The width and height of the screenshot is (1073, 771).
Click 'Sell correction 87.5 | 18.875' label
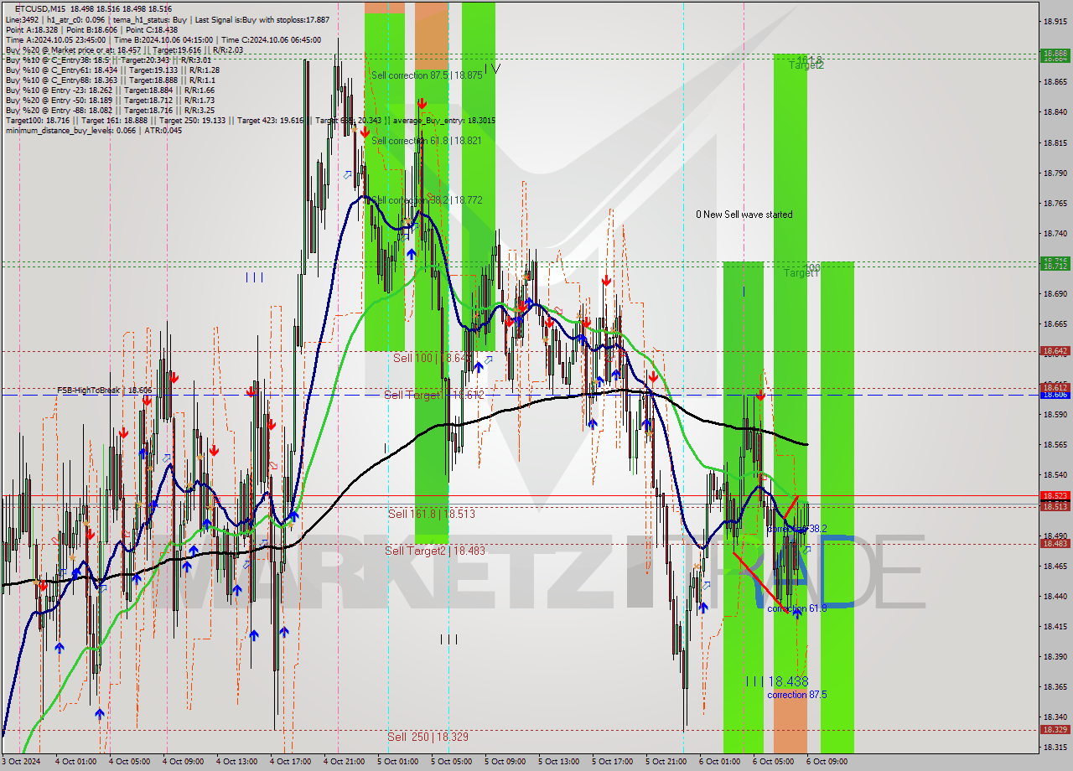tap(427, 75)
